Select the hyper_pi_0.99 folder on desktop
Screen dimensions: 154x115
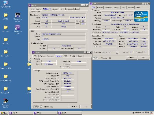[x=6, y=66]
